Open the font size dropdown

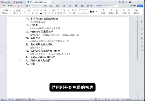coord(30,10)
